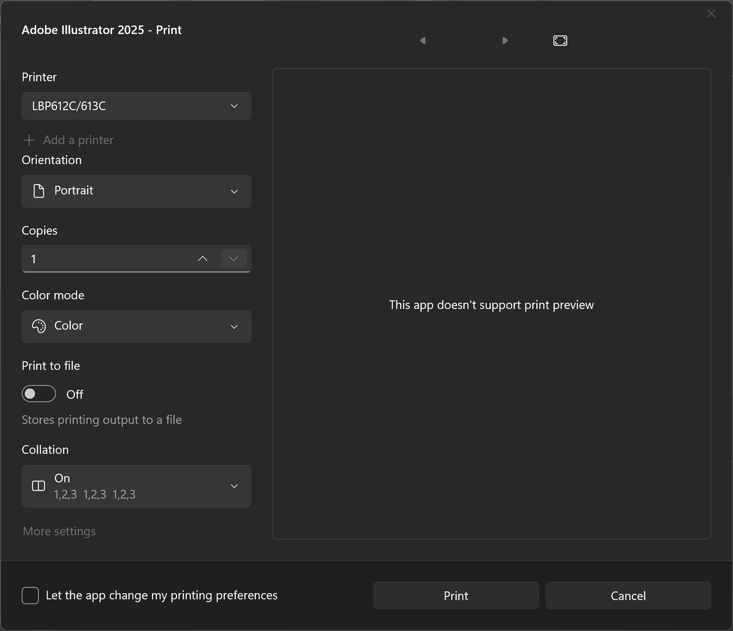Click inside the Copies number field
The width and height of the screenshot is (733, 631).
coord(106,259)
